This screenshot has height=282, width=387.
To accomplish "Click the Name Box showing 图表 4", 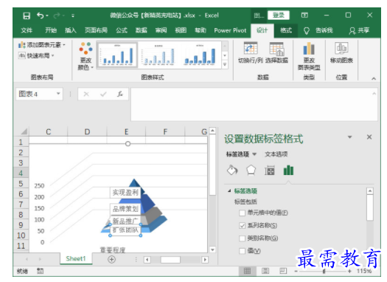I will click(x=36, y=94).
